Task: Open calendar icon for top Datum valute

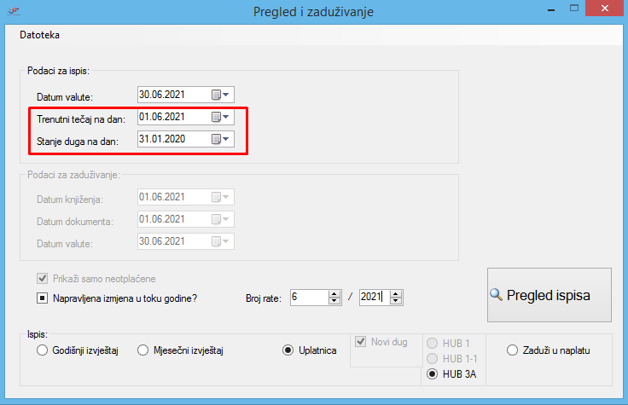Action: tap(216, 95)
